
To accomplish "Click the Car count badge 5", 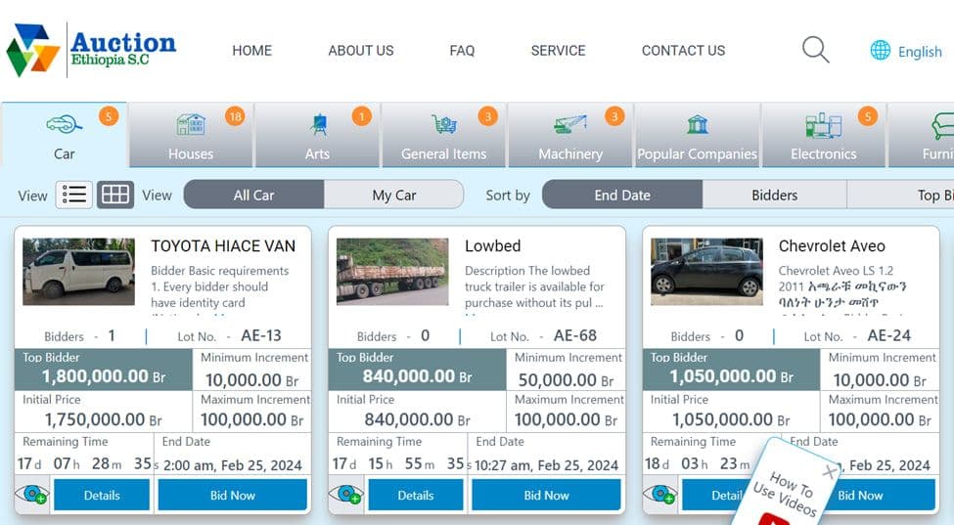I will coord(109,116).
